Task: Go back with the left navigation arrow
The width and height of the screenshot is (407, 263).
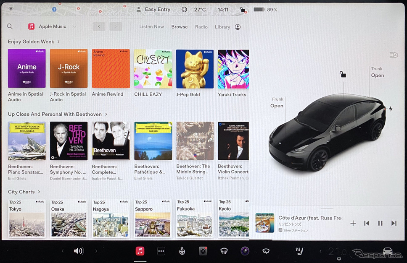Action: coord(99,26)
